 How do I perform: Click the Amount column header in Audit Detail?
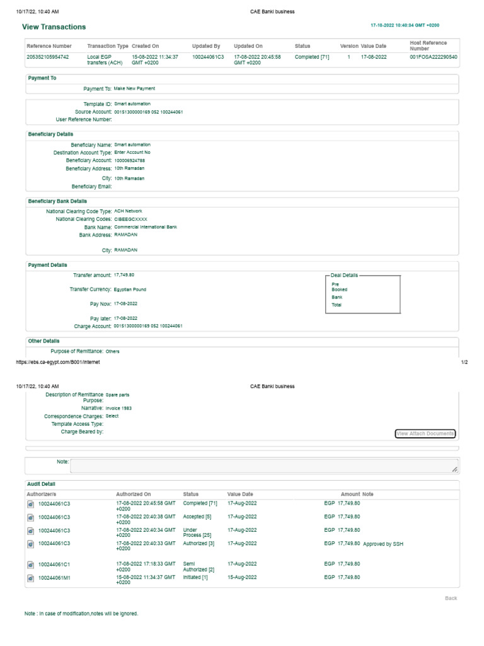350,494
